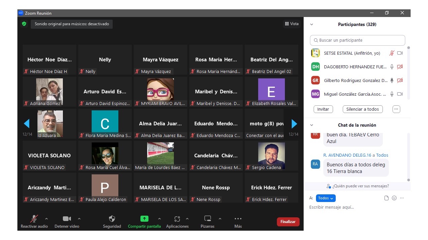Viewport: 428px width, 240px height.
Task: Click the Buscar un participante search field
Action: [x=357, y=40]
